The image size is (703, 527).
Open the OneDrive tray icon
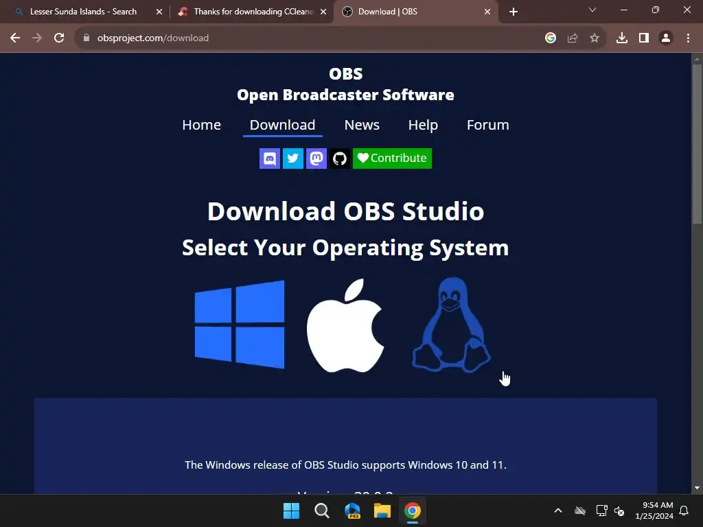click(580, 511)
